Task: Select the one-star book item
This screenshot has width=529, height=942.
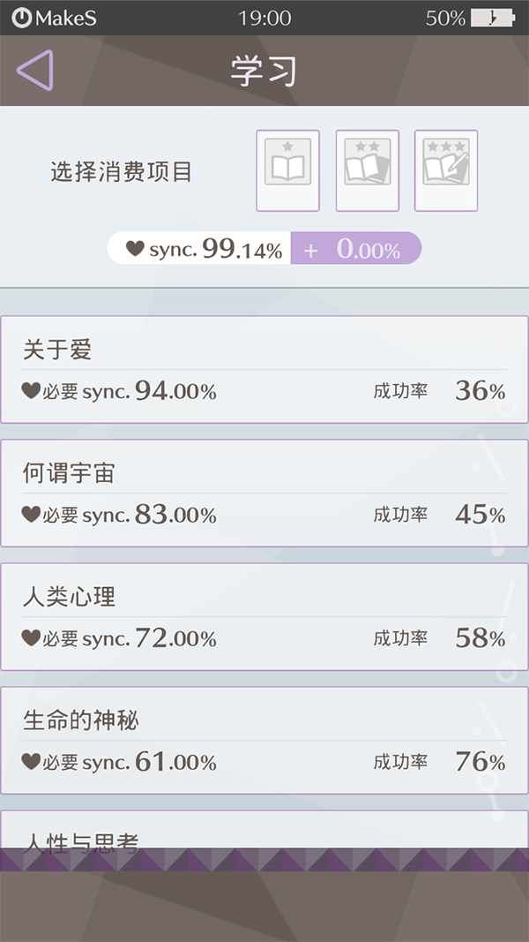Action: point(287,170)
